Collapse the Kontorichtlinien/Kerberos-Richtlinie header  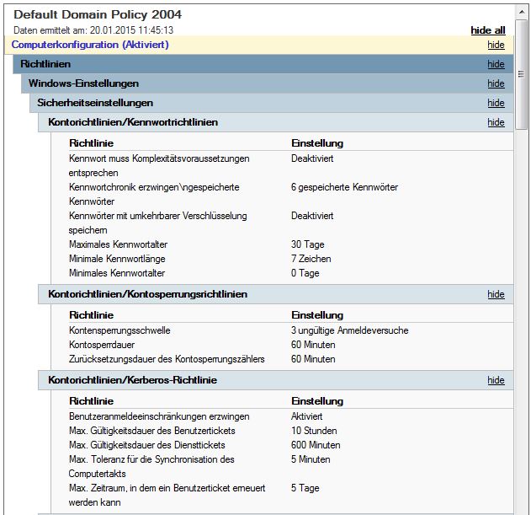(276, 380)
